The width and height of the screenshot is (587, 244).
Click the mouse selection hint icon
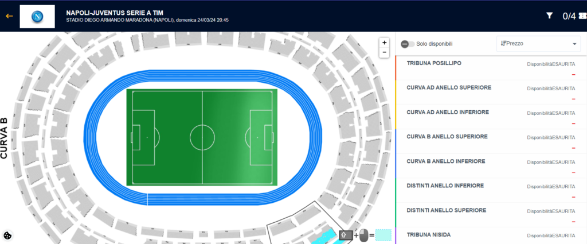[x=364, y=235]
